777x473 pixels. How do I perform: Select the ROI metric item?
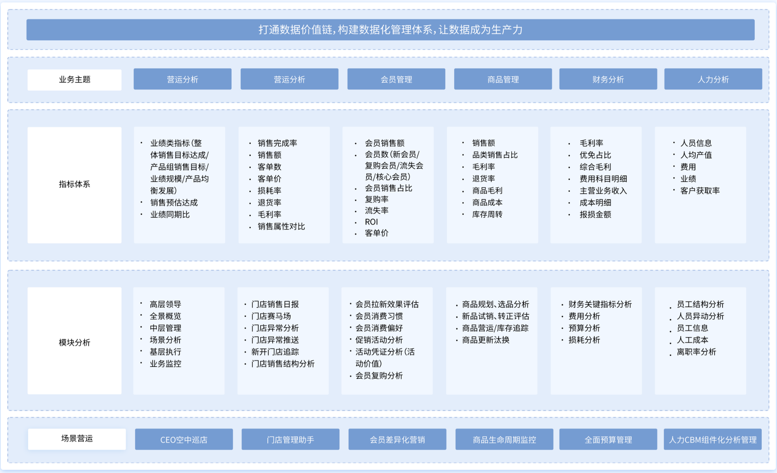pos(371,222)
